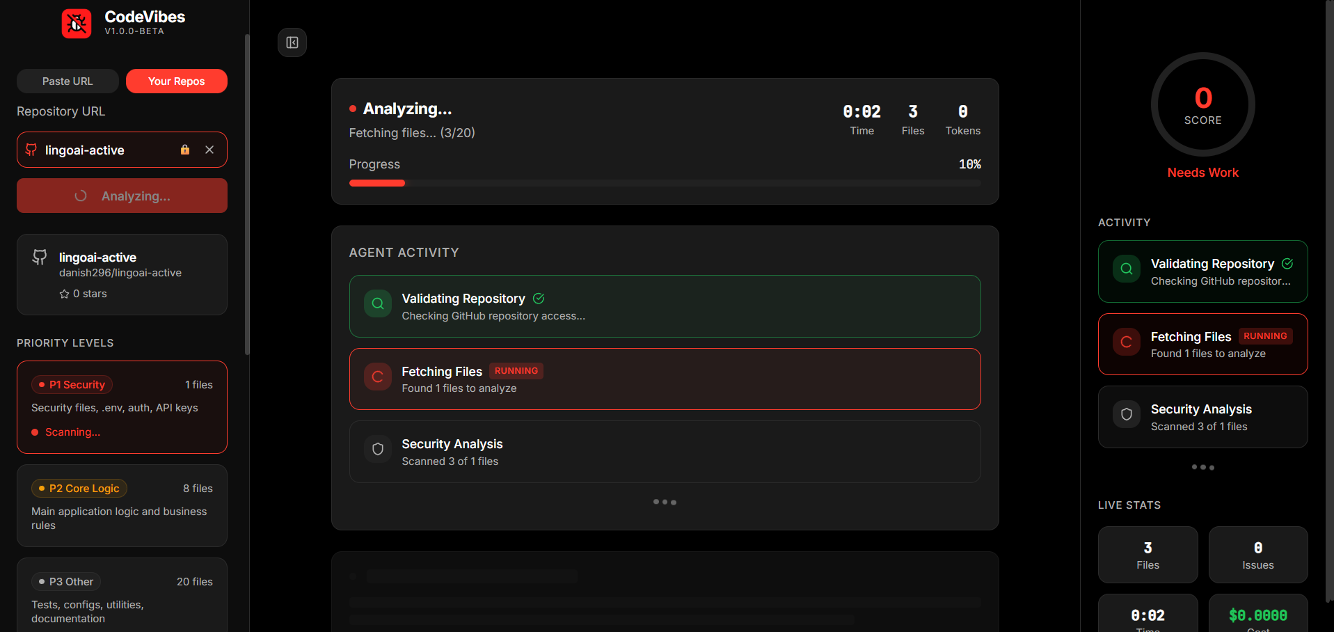The width and height of the screenshot is (1334, 632).
Task: Collapse the sidebar panel toggle icon
Action: (x=292, y=42)
